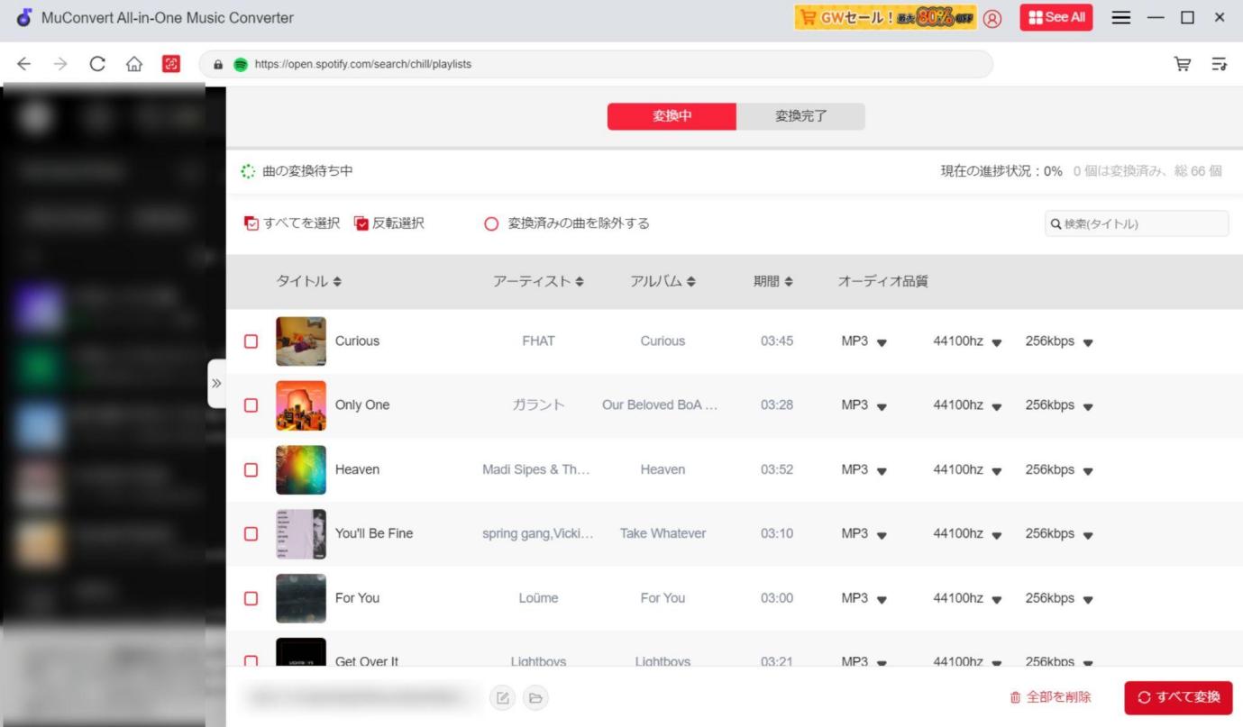Sort by タイトル column

pos(308,281)
